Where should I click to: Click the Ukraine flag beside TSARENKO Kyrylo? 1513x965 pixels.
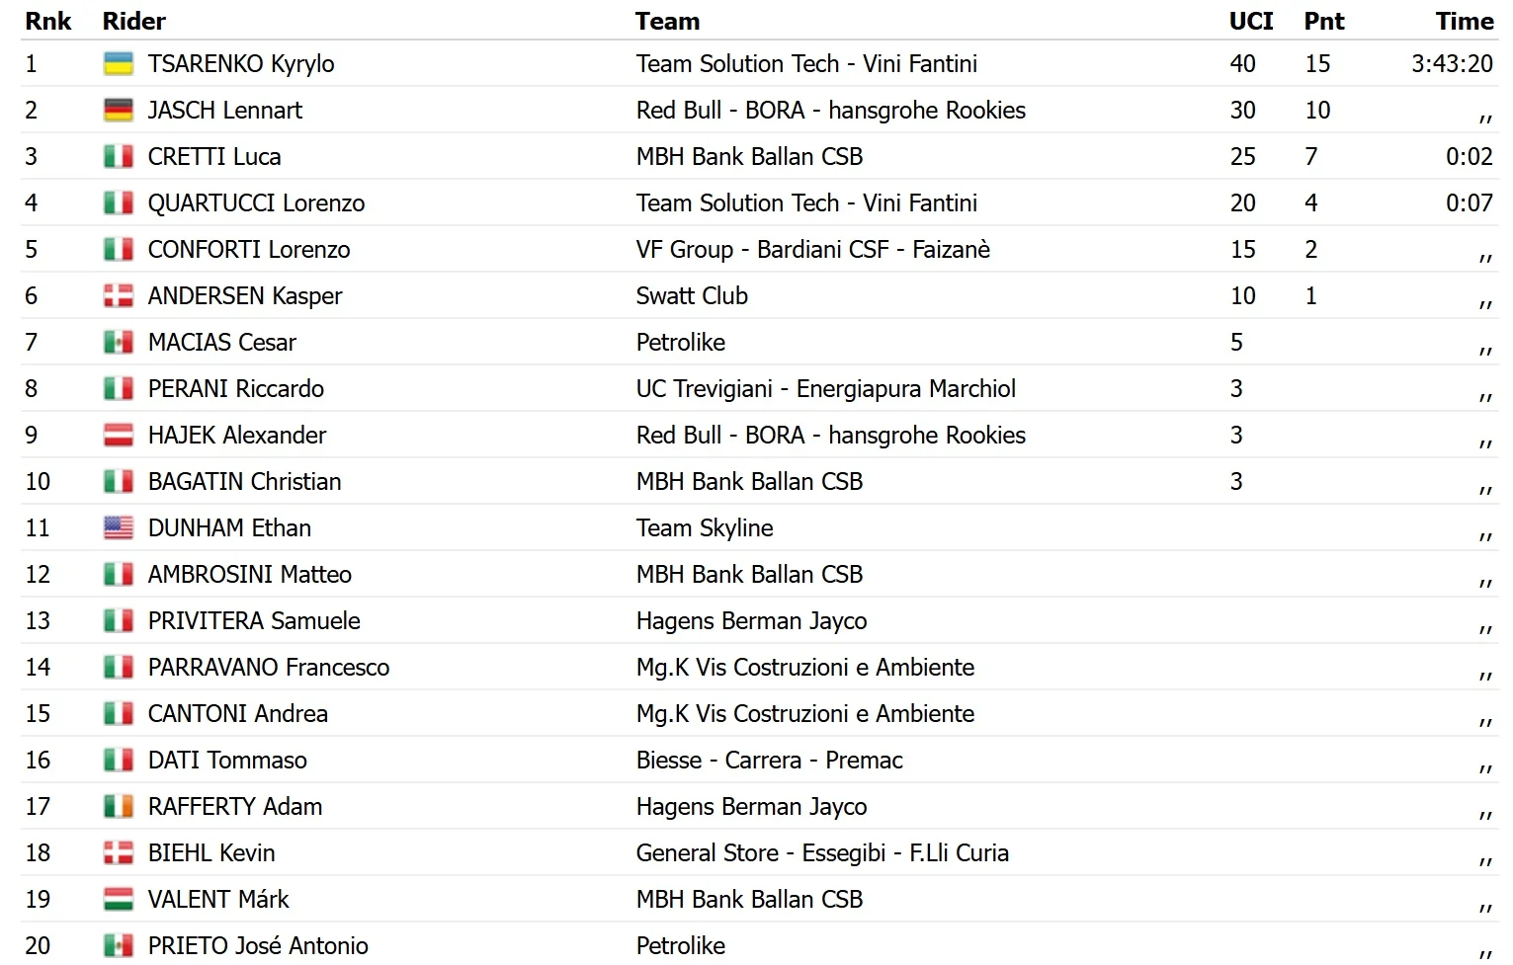click(118, 64)
